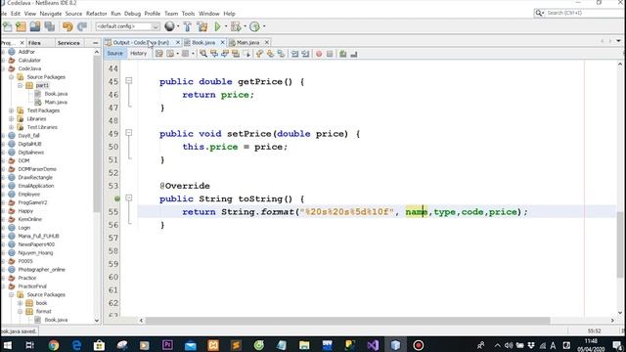Click the Clean and Build icon

tap(202, 26)
